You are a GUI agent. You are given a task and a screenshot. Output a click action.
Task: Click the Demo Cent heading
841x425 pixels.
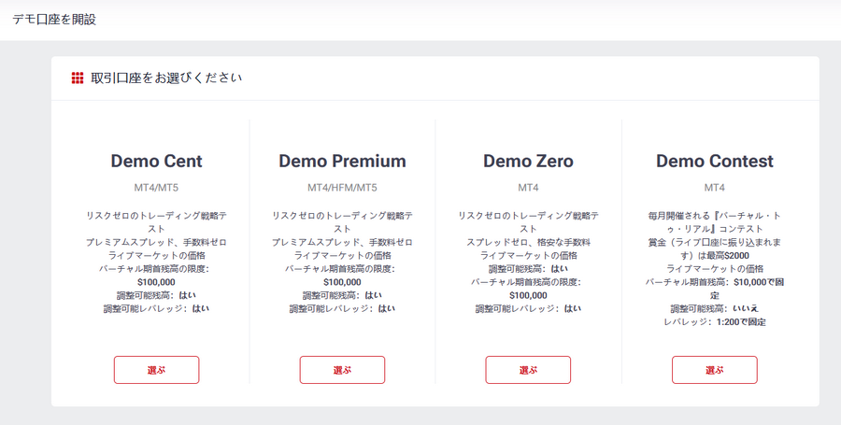click(x=157, y=161)
